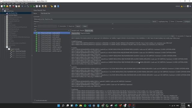The image size is (192, 108).
Task: Click the Cut scissors toolbar icon
Action: [13, 6]
